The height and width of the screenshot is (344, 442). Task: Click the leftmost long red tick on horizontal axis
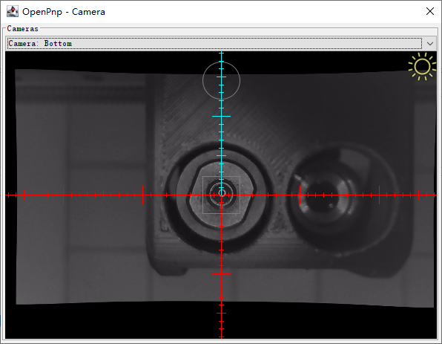pyautogui.click(x=64, y=195)
